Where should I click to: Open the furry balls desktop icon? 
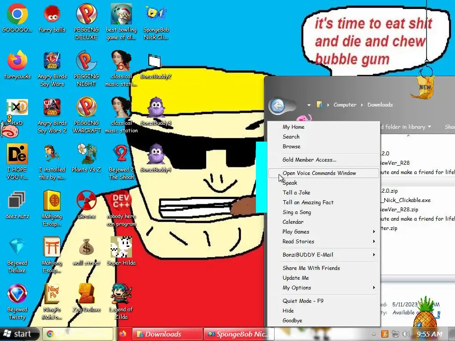pos(52,18)
